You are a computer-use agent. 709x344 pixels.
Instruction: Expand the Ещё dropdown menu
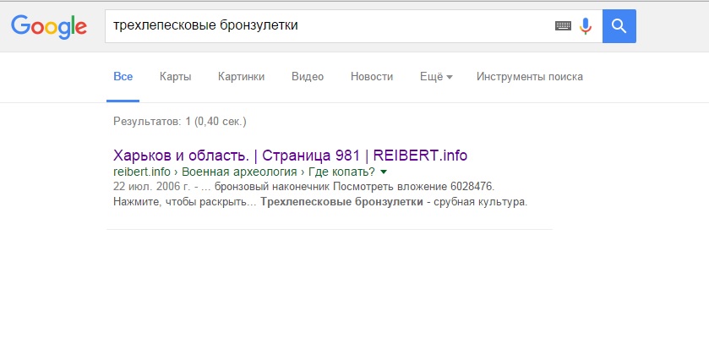coord(436,77)
